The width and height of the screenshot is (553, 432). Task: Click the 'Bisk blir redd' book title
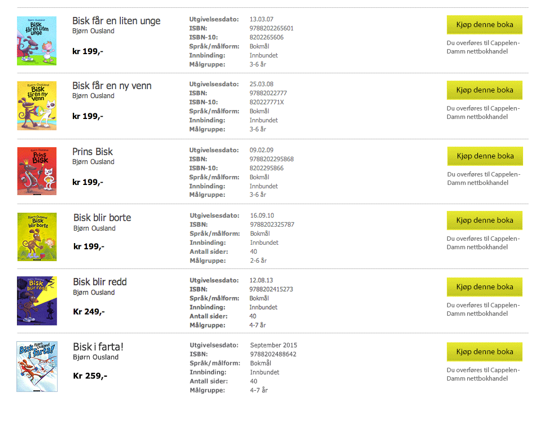tap(100, 282)
